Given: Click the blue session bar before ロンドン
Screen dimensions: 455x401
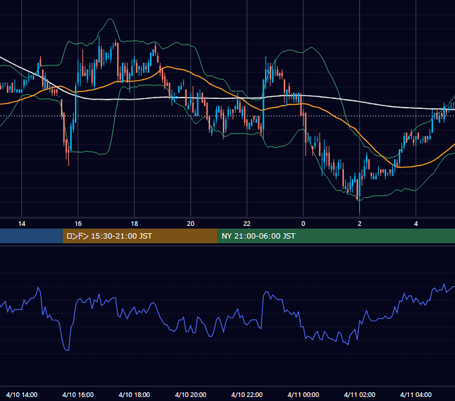Looking at the screenshot, I should pos(31,236).
